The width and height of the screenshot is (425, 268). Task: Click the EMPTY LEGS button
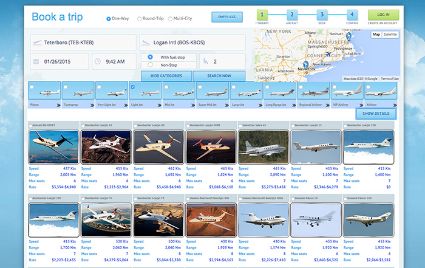tap(227, 17)
